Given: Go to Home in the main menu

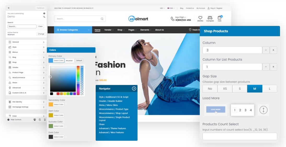Looking at the screenshot, I should point(98,30).
